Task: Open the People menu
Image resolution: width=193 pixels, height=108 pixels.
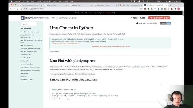Action: (x=54, y=1)
